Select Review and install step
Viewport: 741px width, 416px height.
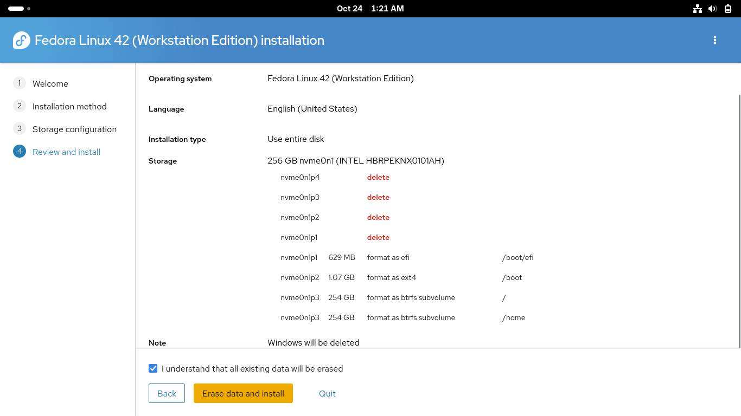pos(66,152)
